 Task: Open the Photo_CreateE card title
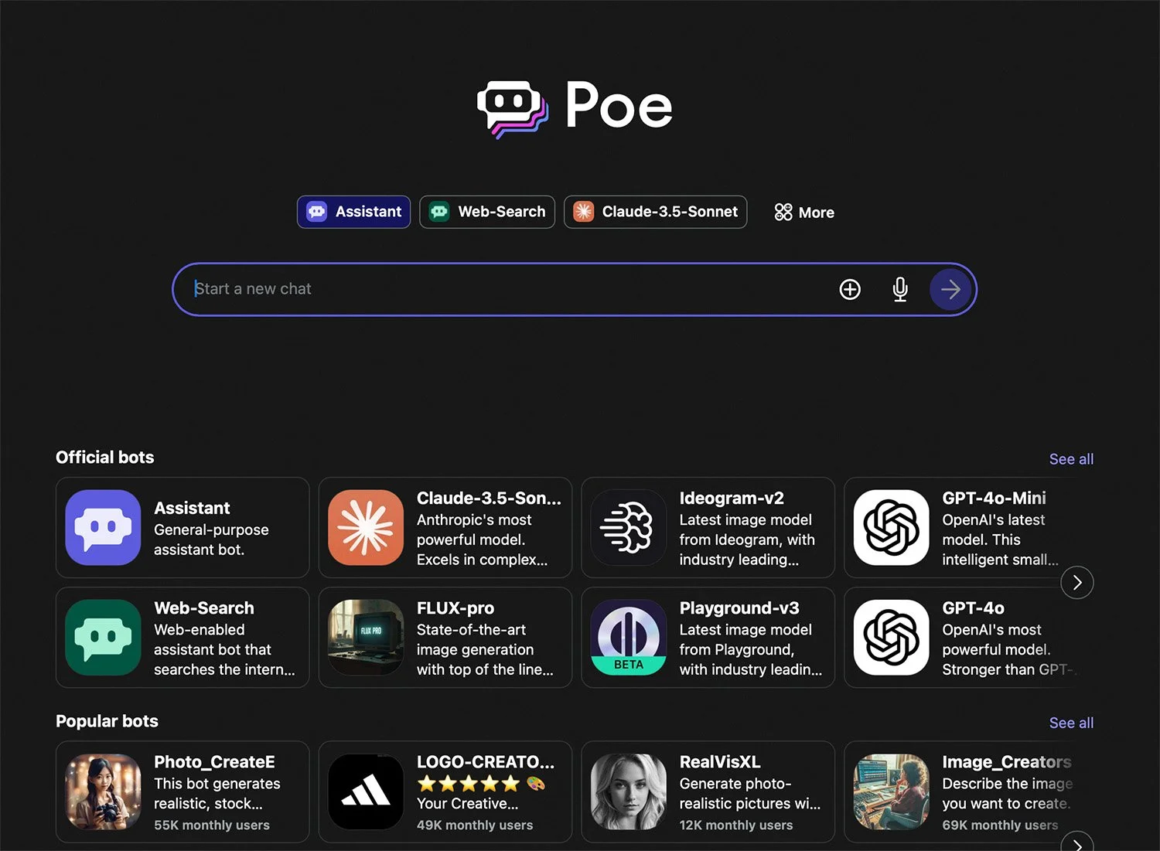(214, 762)
